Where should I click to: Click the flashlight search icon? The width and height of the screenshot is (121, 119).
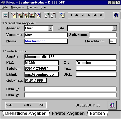(14, 15)
